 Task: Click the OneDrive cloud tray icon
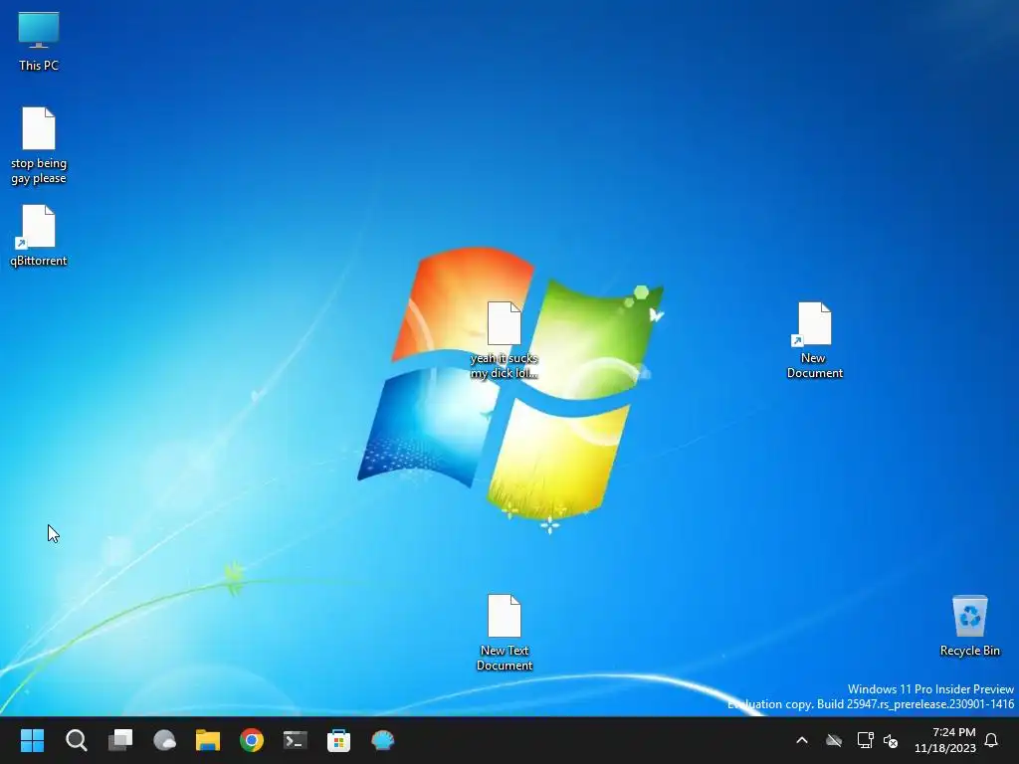coord(834,740)
